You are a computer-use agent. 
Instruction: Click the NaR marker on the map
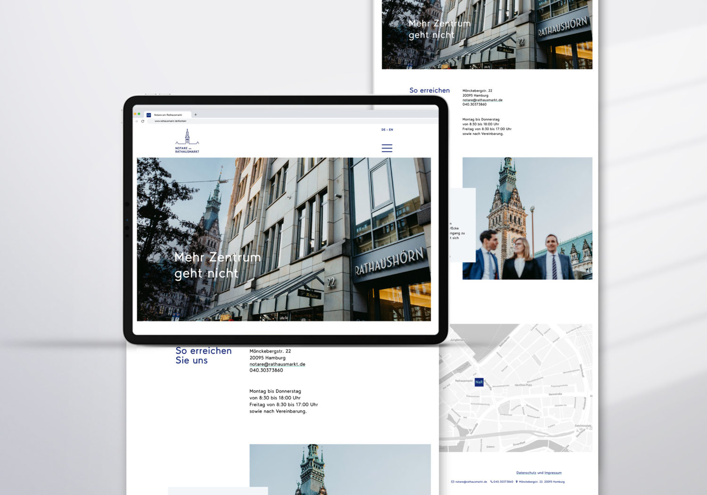pyautogui.click(x=479, y=382)
